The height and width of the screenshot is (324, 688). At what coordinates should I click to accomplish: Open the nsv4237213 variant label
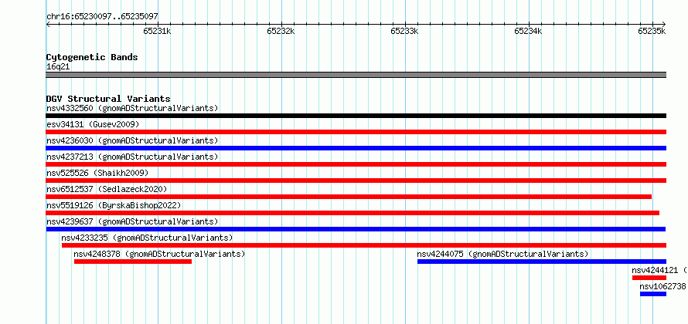[132, 157]
